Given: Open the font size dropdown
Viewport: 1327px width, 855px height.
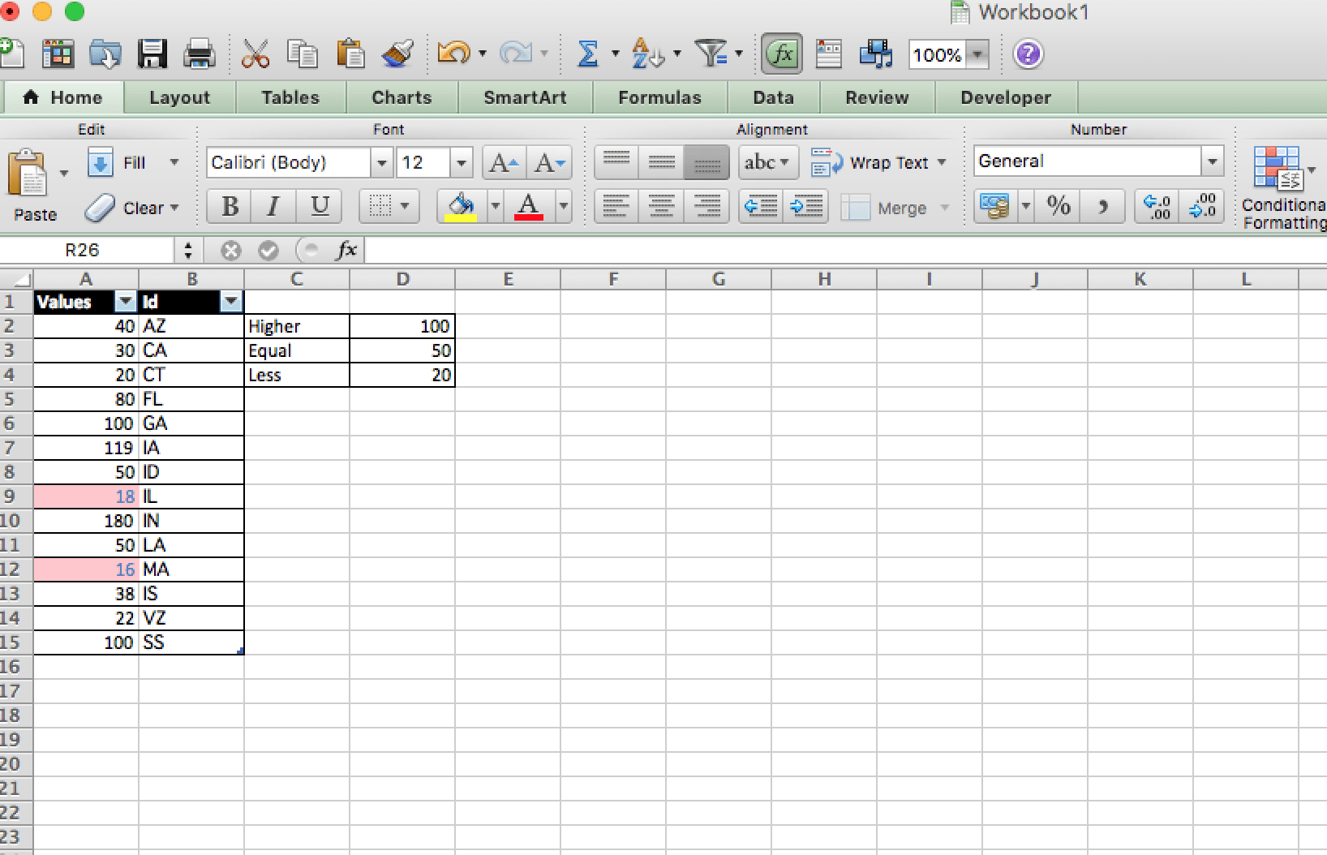Looking at the screenshot, I should coord(461,162).
